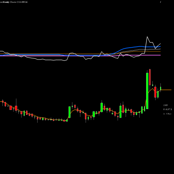The height and width of the screenshot is (174, 174).
Task: Click the '1.05' price label
Action: click(165, 105)
